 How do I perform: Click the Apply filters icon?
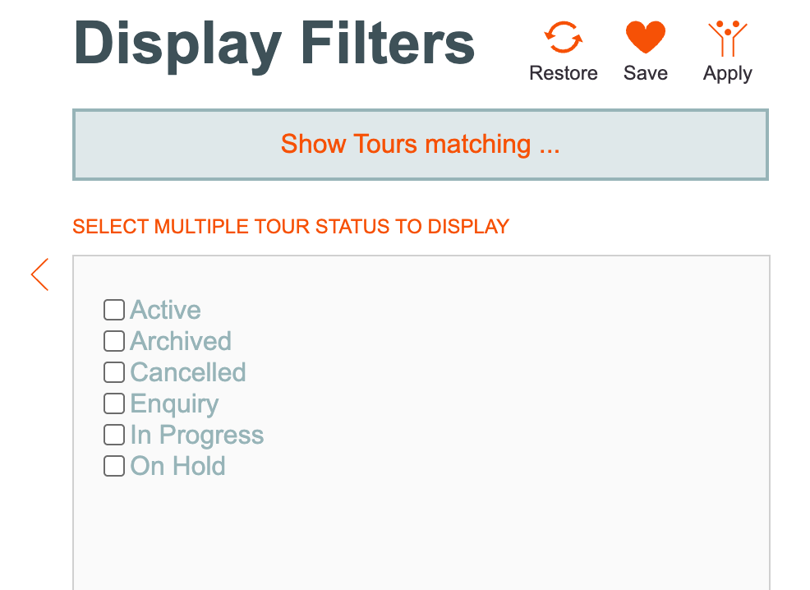(727, 39)
